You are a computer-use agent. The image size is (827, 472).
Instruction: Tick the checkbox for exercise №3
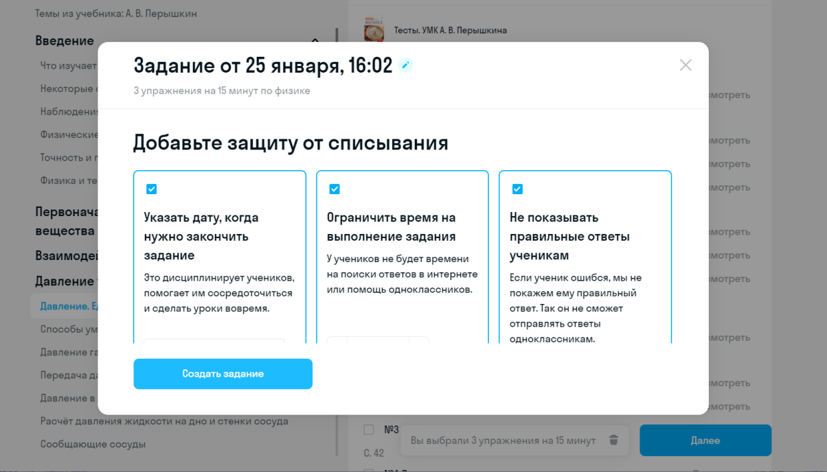point(369,429)
